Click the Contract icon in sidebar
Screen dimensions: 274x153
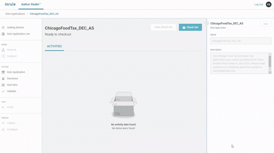coord(3,56)
